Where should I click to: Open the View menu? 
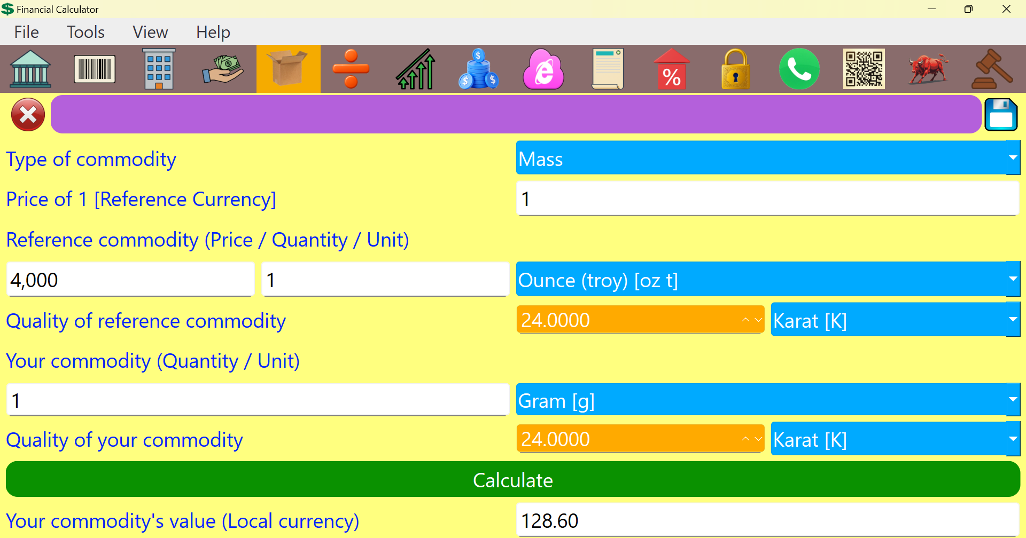(150, 32)
